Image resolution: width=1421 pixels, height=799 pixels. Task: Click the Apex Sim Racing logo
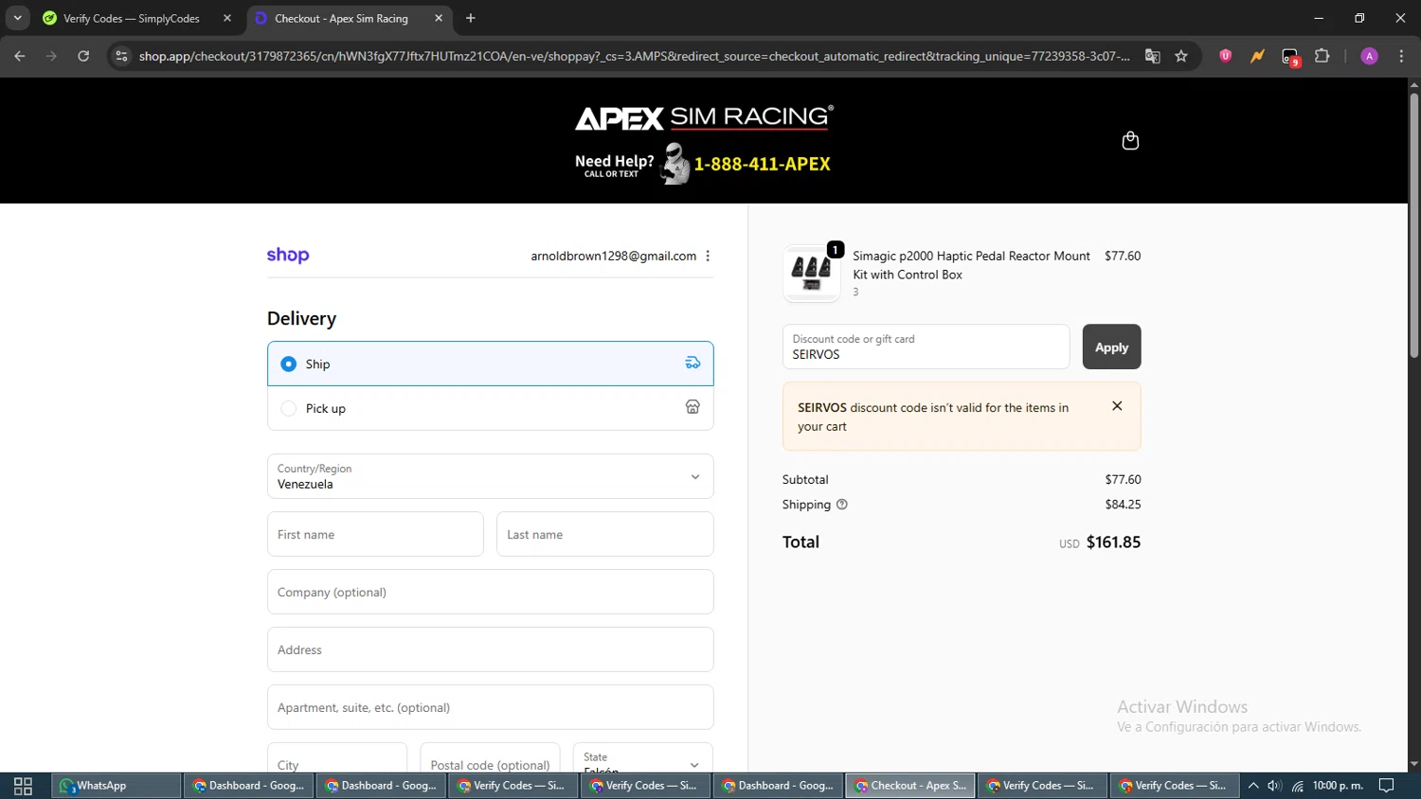click(704, 117)
